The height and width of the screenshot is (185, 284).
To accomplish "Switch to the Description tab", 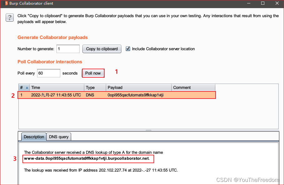I will point(34,137).
